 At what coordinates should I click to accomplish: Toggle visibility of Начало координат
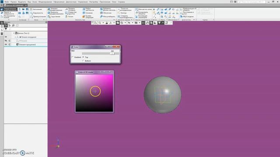pos(6,37)
